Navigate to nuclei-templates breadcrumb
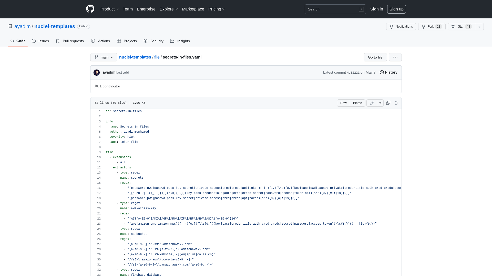The height and width of the screenshot is (276, 492). point(135,57)
